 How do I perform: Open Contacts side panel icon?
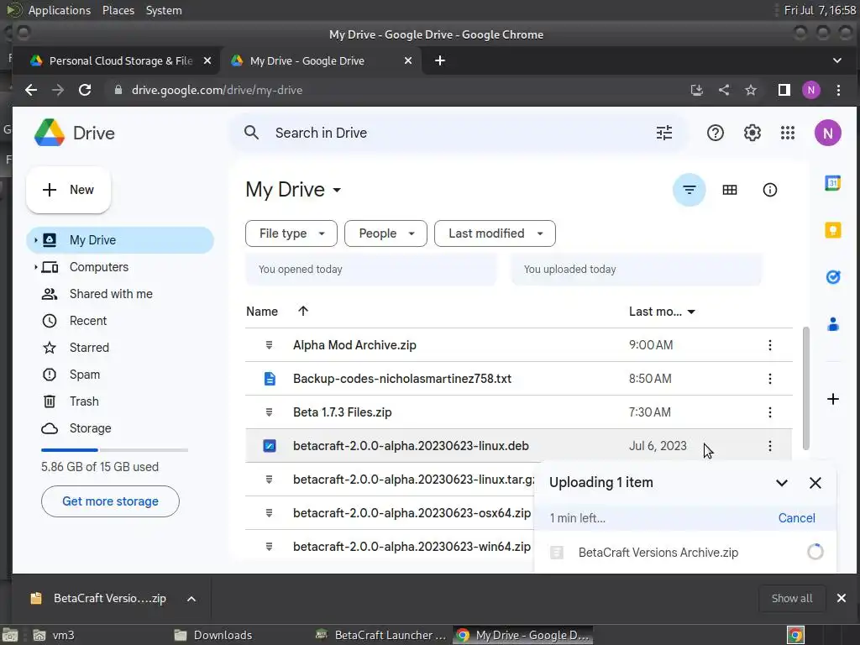(832, 324)
